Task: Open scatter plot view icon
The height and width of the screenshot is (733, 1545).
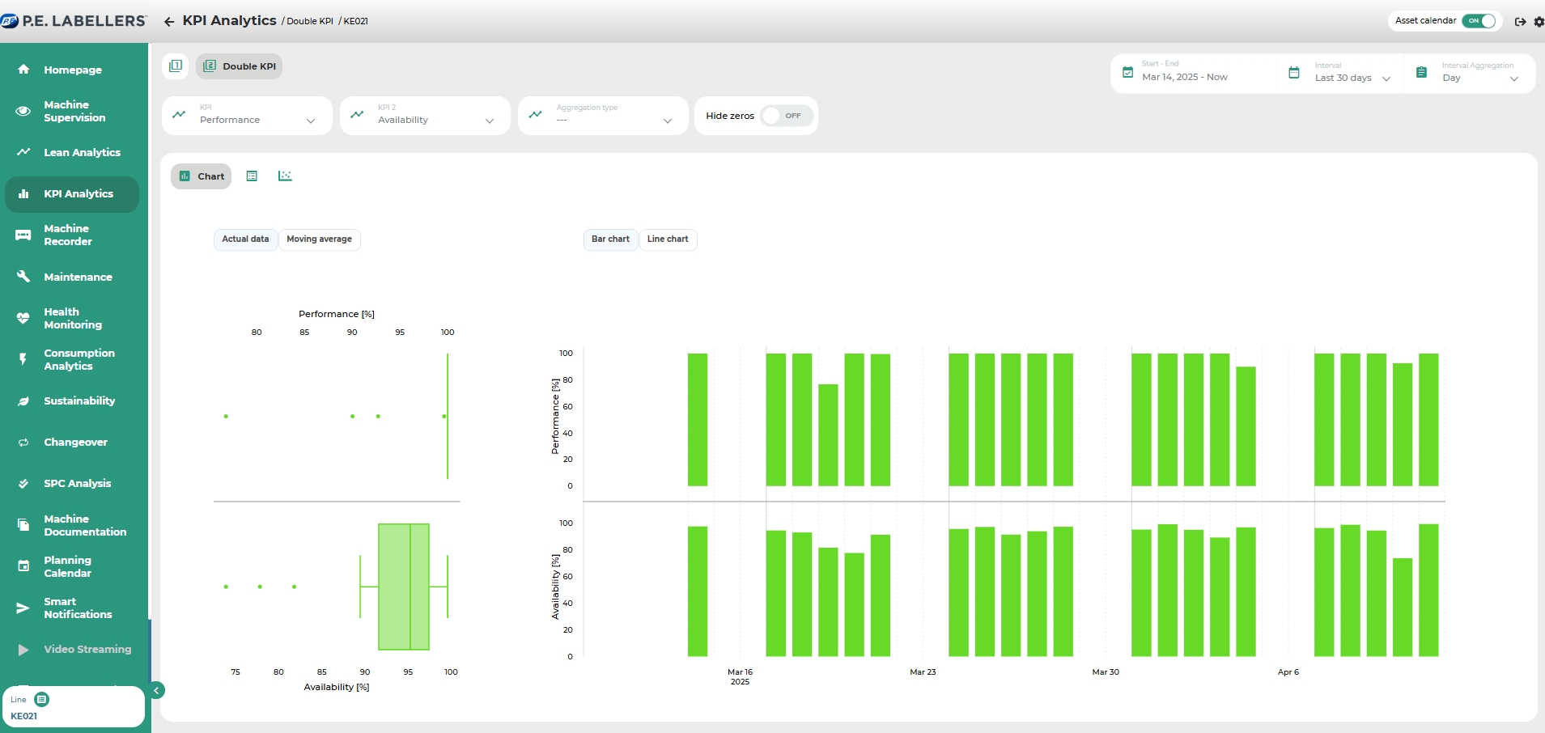Action: [285, 176]
